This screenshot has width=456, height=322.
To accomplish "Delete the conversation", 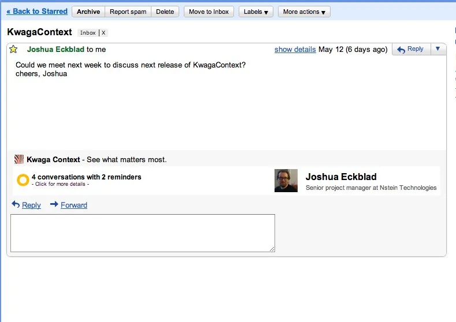I will point(165,12).
